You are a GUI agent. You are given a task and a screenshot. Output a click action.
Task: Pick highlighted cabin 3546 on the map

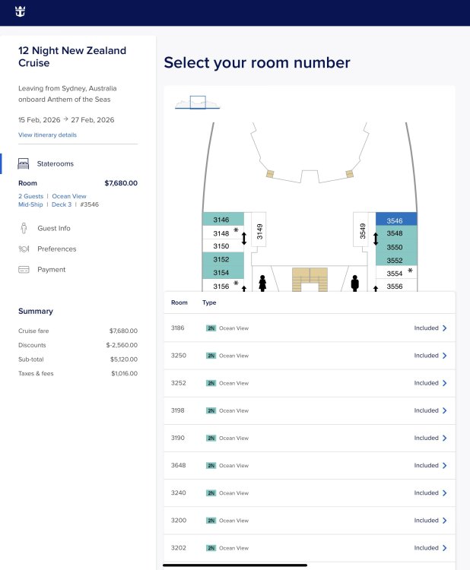tap(396, 220)
